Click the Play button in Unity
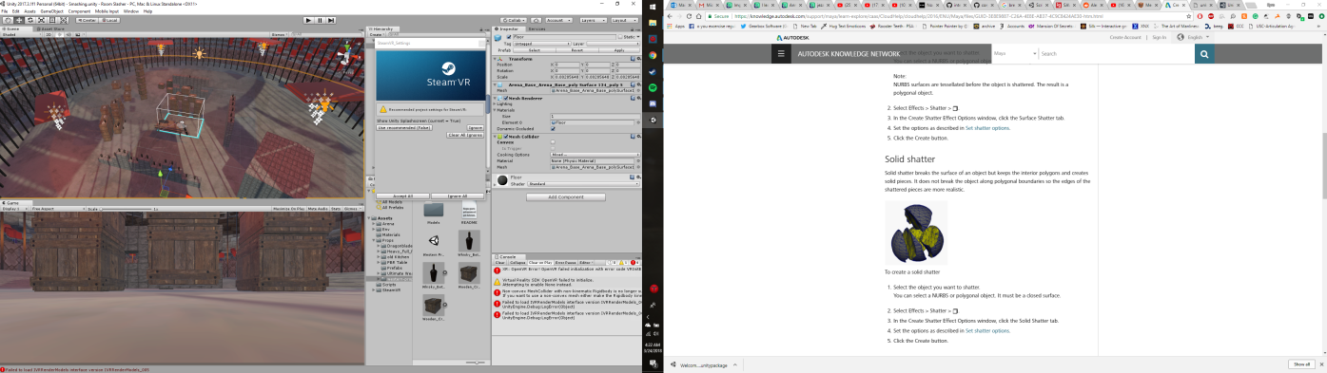 [308, 20]
